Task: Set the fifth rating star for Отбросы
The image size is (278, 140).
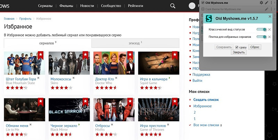Action: (115, 134)
